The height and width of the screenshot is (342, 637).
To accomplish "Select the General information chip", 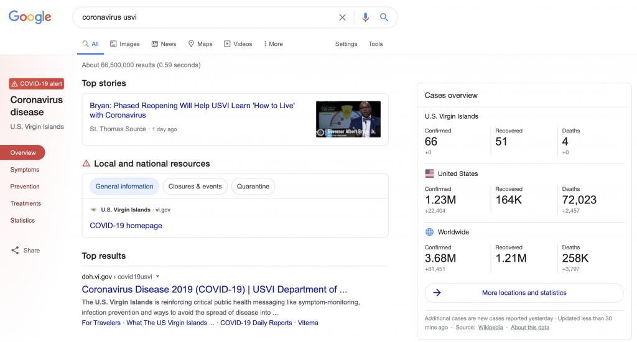I will pos(124,187).
